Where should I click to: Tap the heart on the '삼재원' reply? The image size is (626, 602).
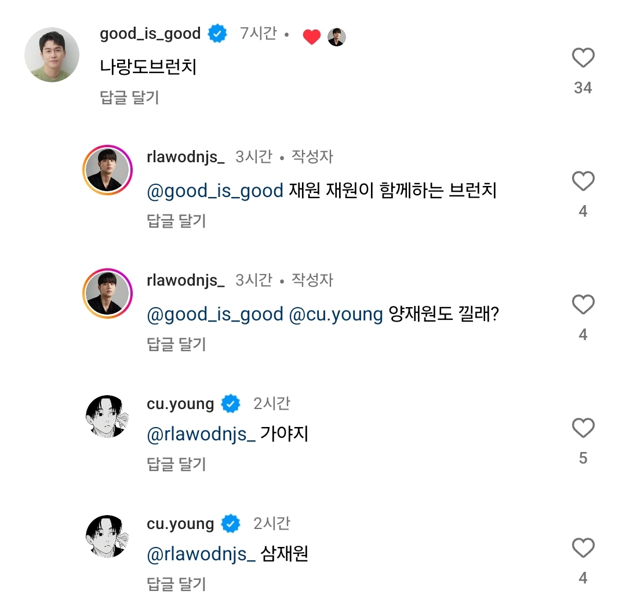pos(583,548)
